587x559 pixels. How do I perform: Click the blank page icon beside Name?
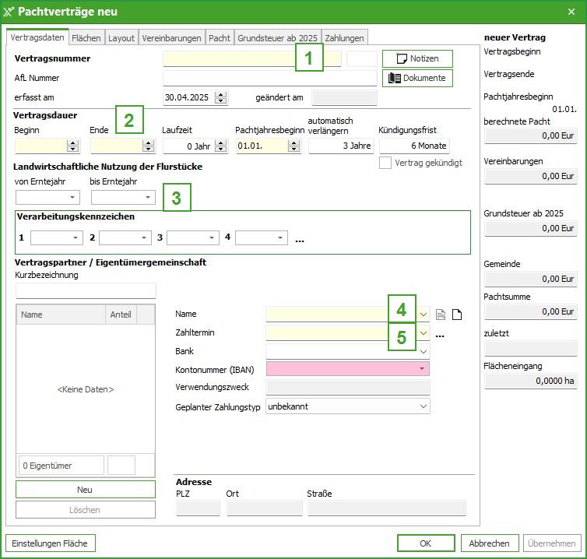coord(457,315)
